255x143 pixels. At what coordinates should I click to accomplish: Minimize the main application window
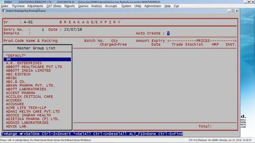245,2
